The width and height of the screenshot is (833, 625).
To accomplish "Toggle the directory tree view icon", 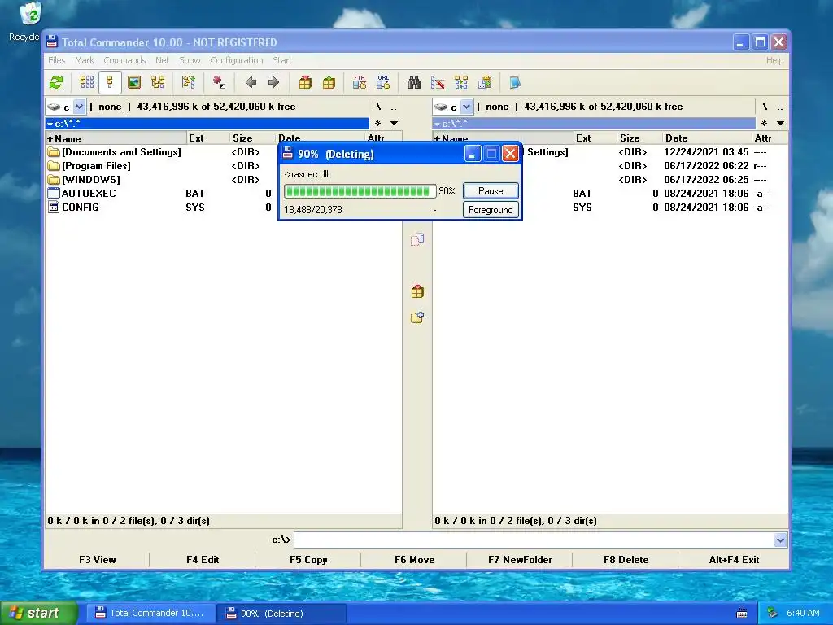I will pyautogui.click(x=158, y=82).
